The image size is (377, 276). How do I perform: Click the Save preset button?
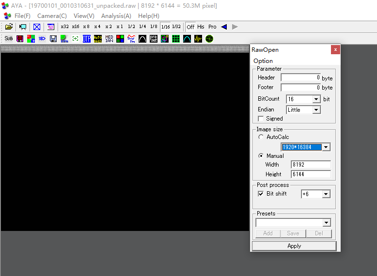coord(293,233)
